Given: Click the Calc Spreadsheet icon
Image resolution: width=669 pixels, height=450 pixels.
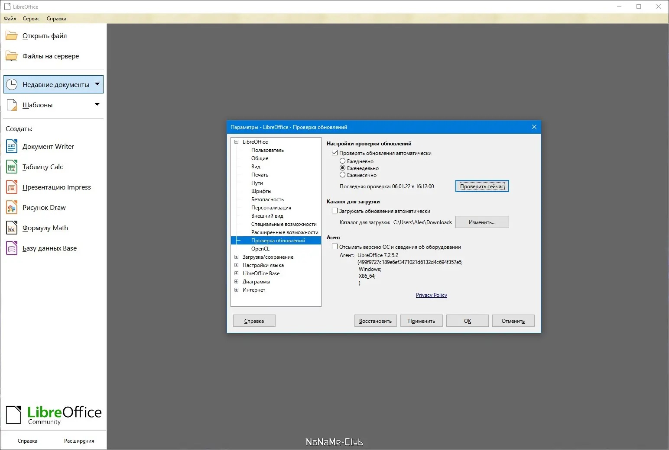Looking at the screenshot, I should pos(12,167).
